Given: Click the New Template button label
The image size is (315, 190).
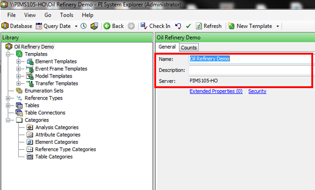Looking at the screenshot, I should pos(254,26).
